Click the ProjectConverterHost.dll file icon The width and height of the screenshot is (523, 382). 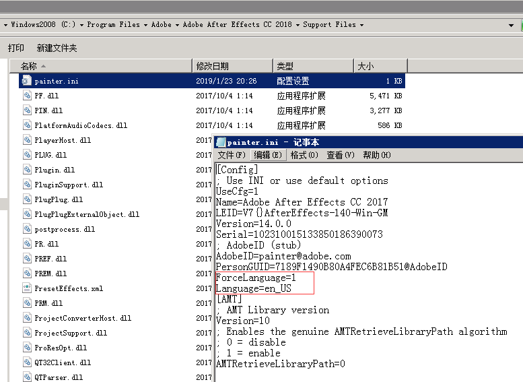coord(26,318)
